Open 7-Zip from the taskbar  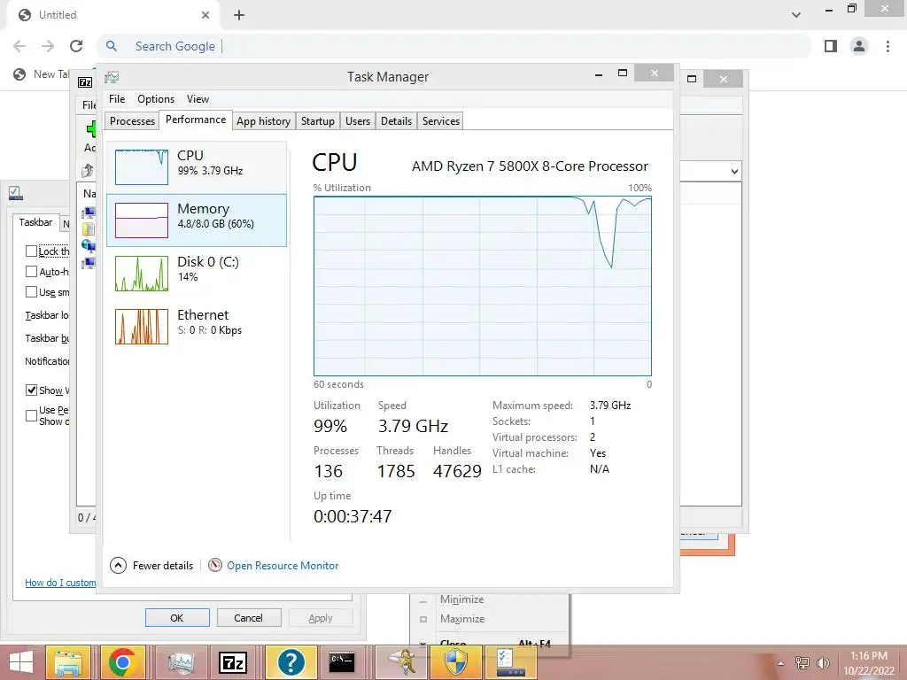[233, 662]
